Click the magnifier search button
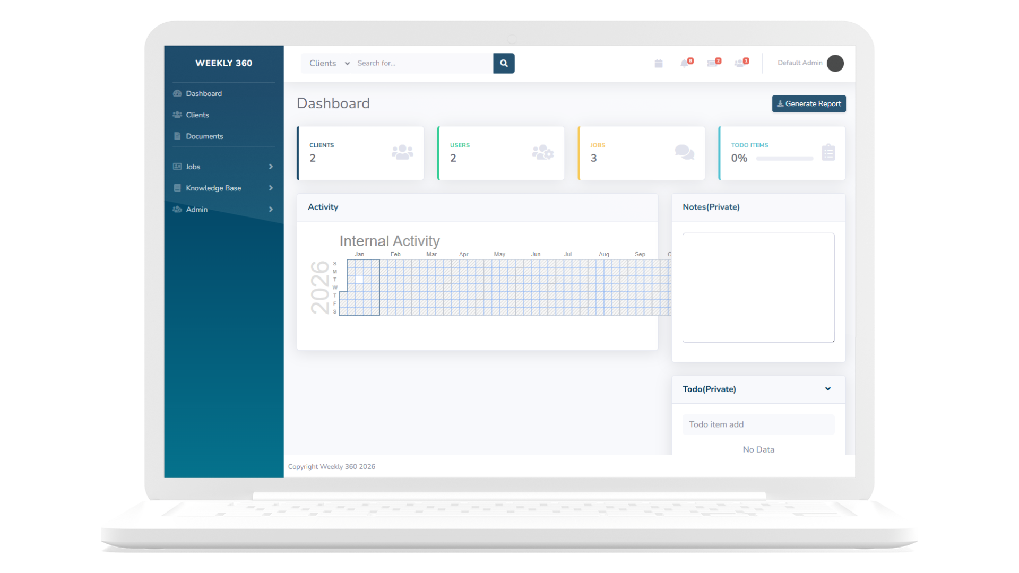Screen dimensions: 1019x573 click(504, 63)
